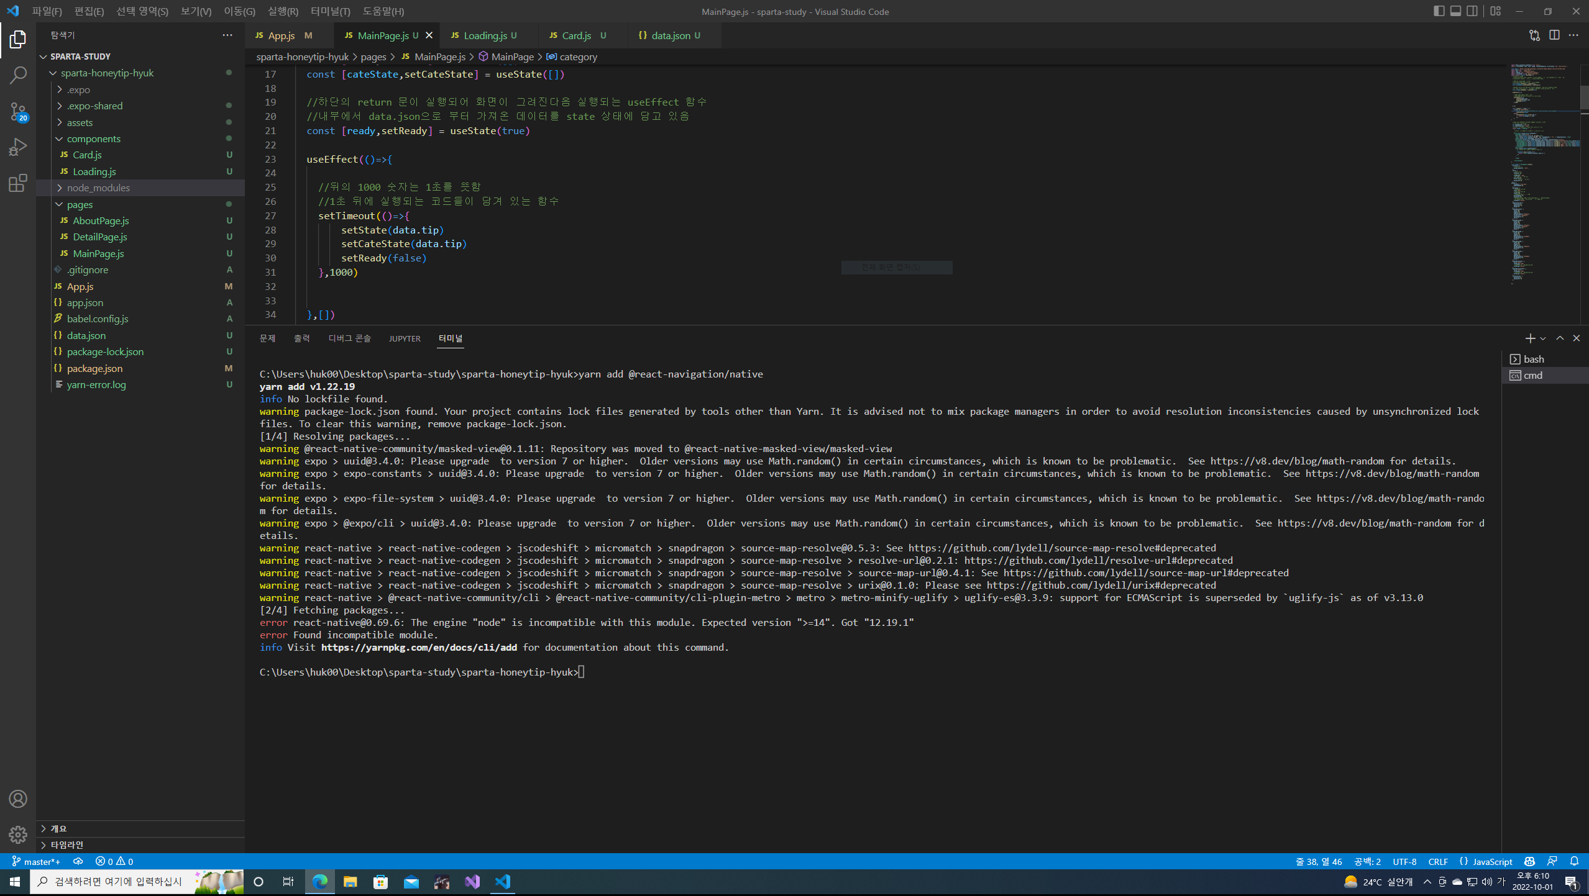This screenshot has width=1589, height=896.
Task: Click the feedback icon in status bar
Action: [x=1552, y=861]
